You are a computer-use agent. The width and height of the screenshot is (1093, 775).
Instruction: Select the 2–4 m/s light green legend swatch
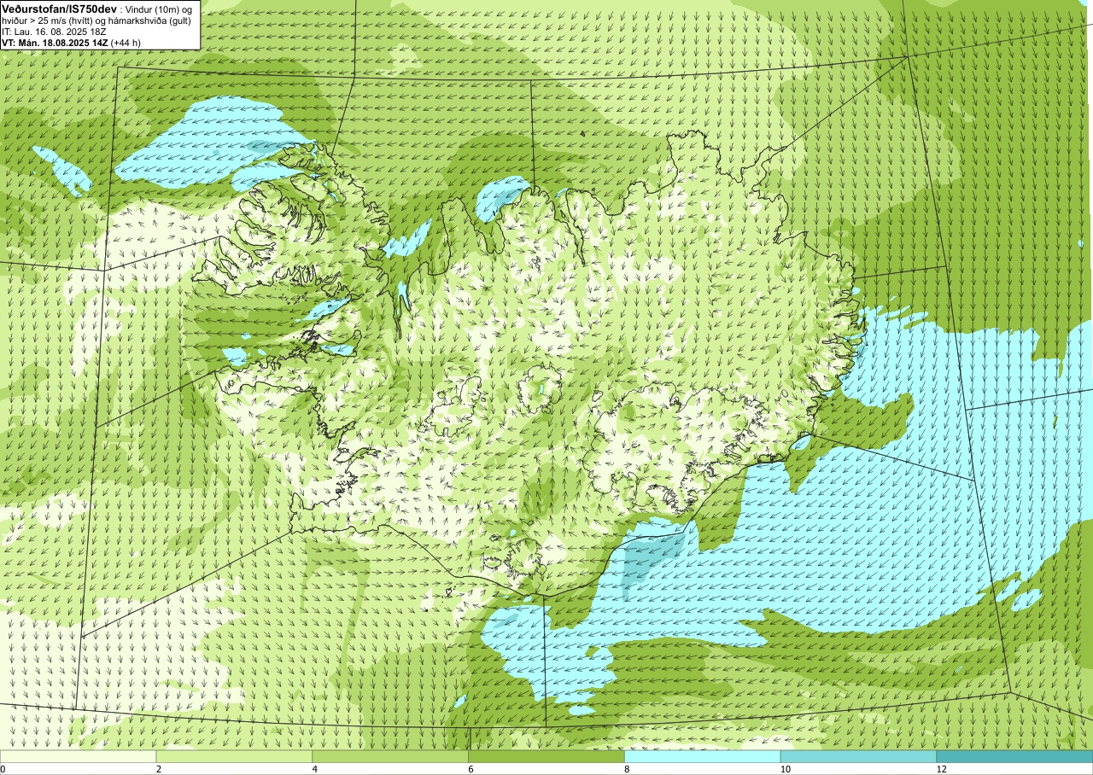pos(234,756)
